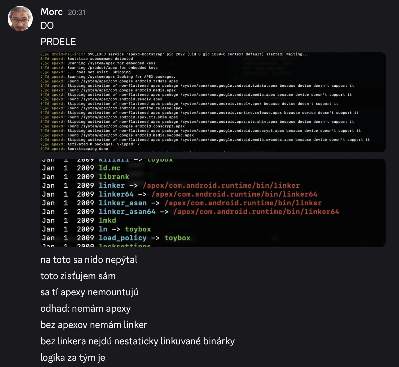Open the apexd boot log image attachment
Viewport: 399px width, 367px height.
pos(213,102)
